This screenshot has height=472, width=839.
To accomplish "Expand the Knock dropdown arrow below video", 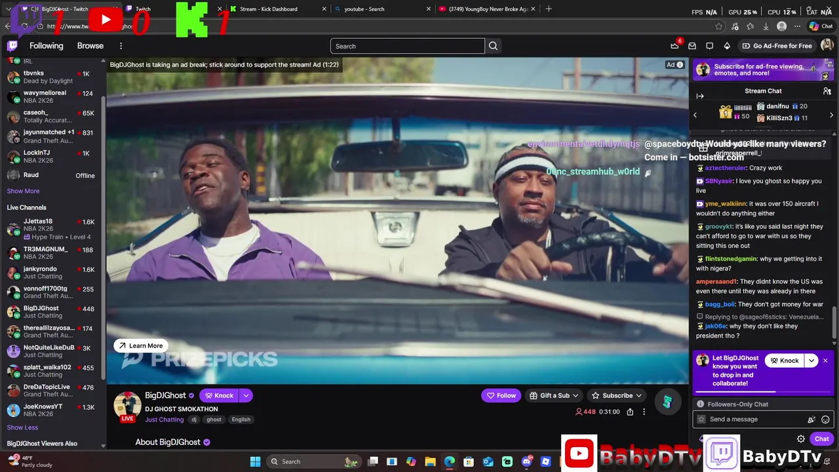I will pos(246,395).
